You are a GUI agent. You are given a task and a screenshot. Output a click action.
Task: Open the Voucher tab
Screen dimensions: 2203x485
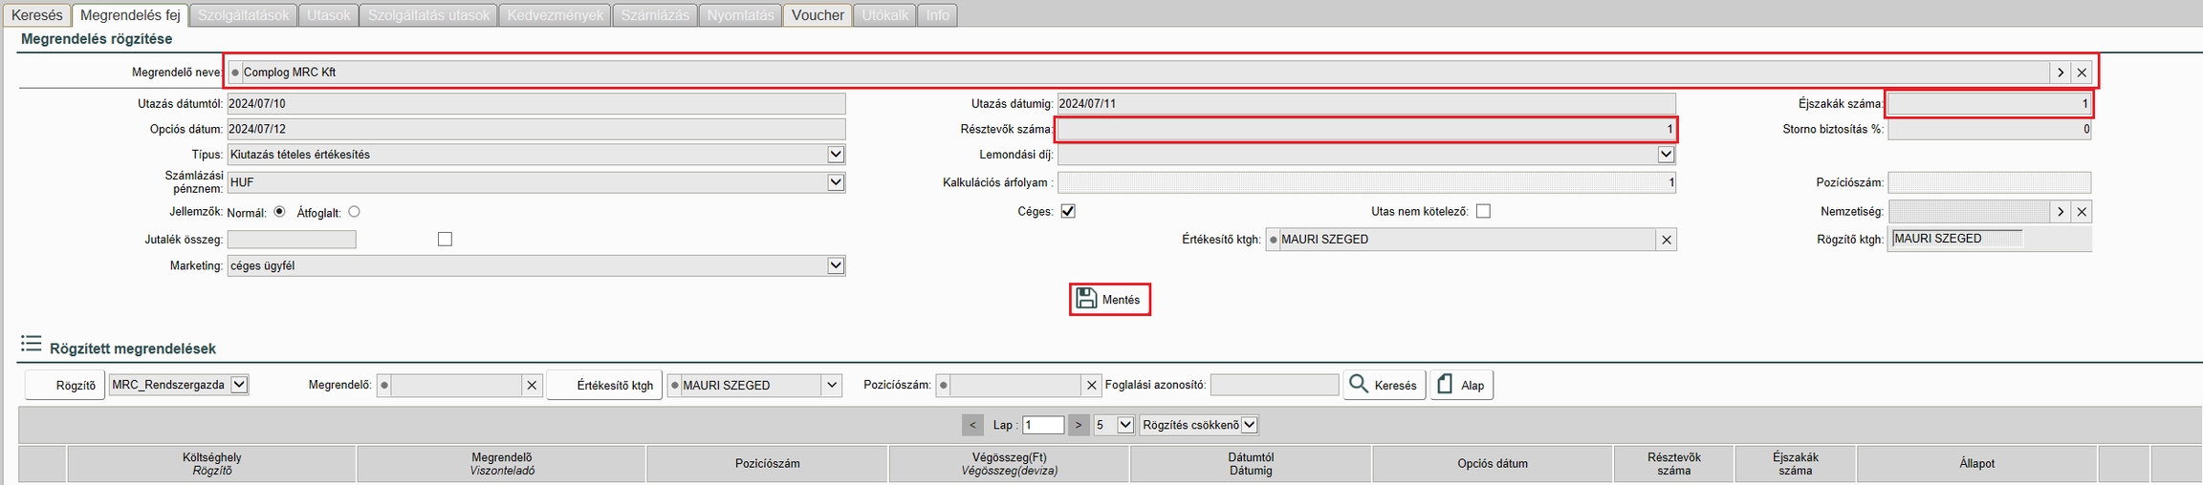(x=818, y=15)
